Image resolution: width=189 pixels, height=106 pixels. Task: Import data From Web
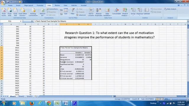pyautogui.click(x=9, y=12)
